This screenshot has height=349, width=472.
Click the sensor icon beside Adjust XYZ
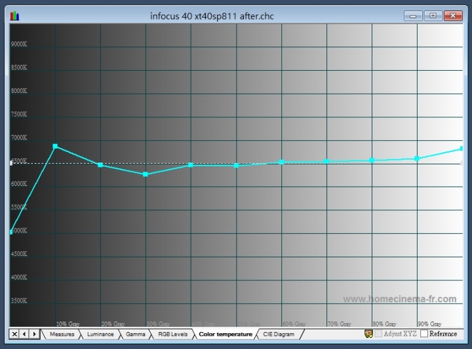[368, 334]
